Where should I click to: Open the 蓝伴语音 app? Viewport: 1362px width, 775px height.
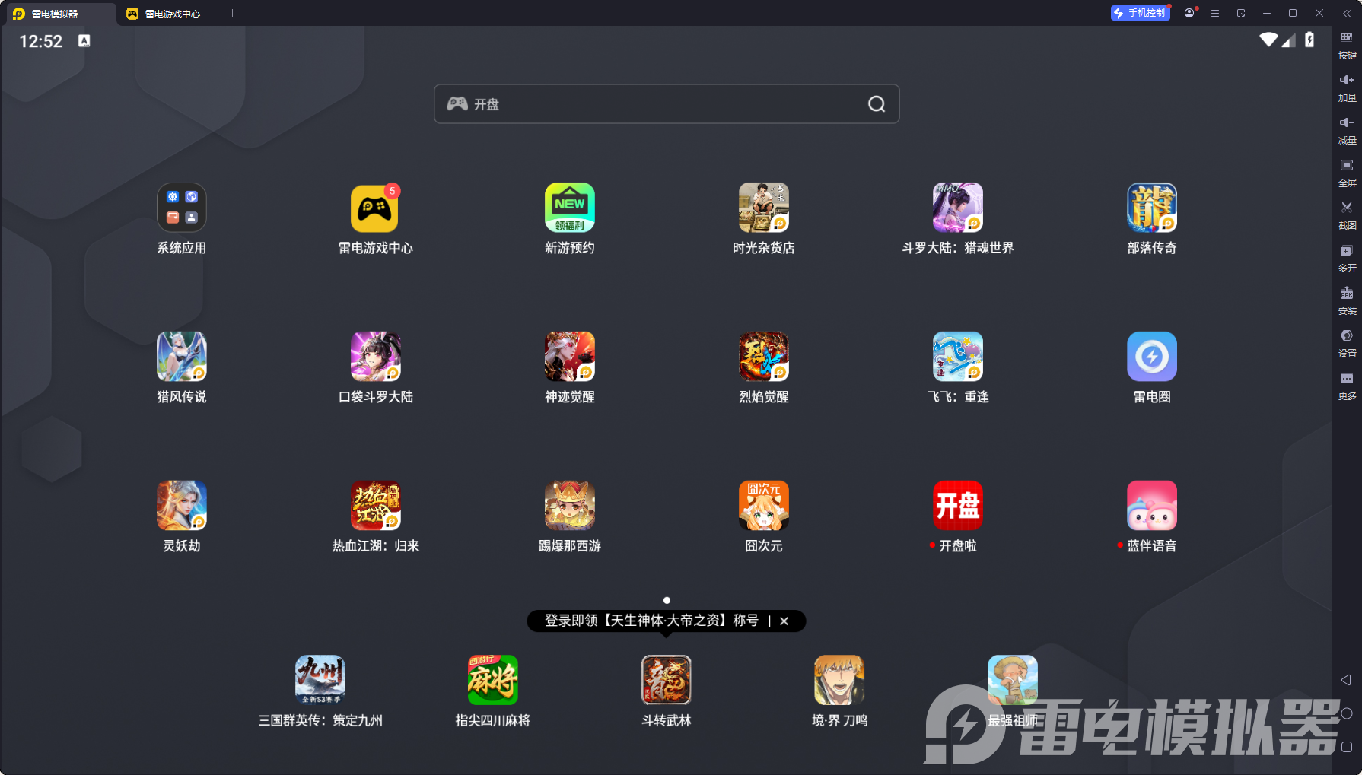tap(1151, 506)
